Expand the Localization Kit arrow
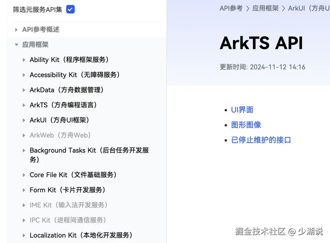330x243 pixels. coord(24,236)
